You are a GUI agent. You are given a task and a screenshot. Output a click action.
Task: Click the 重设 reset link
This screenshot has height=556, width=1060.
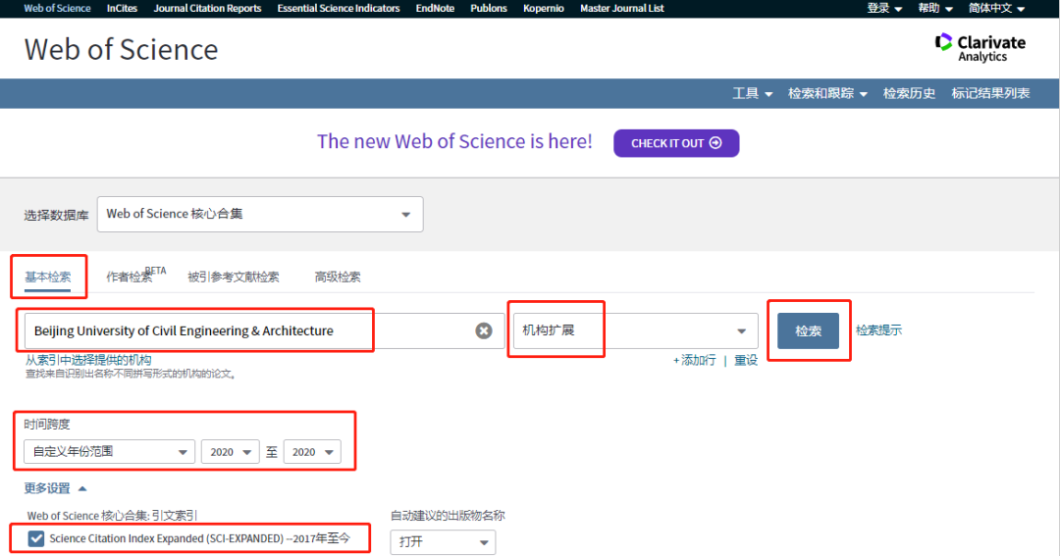coord(746,360)
